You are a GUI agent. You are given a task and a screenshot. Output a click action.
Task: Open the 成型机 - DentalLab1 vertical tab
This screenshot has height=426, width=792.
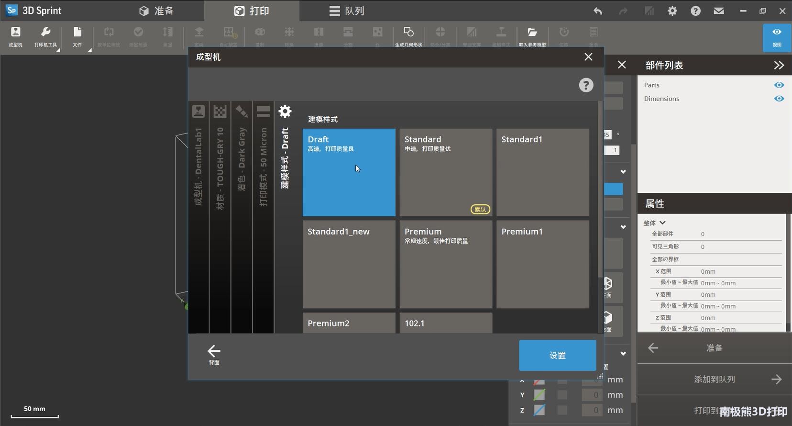[198, 158]
